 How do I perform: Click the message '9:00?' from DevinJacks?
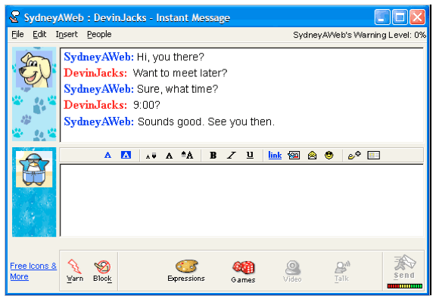pyautogui.click(x=147, y=105)
